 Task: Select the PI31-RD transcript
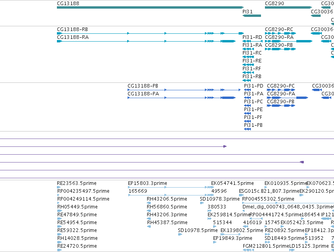[252, 41]
